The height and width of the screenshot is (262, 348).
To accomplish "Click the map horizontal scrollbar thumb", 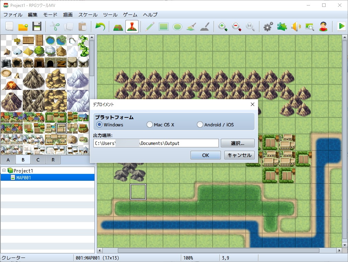I will (218, 250).
